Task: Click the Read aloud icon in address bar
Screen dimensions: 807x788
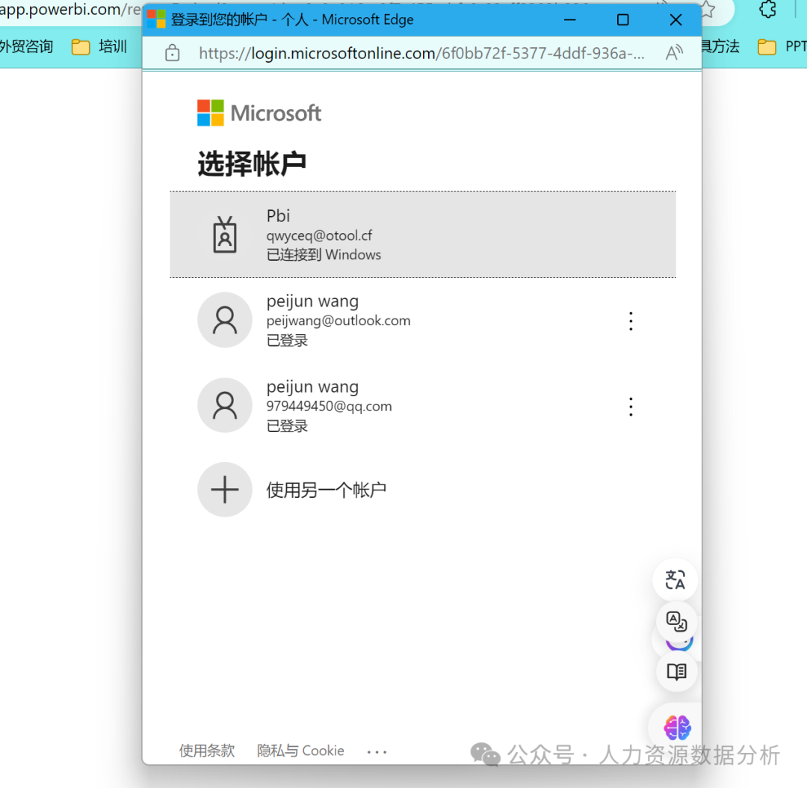Action: pos(674,52)
